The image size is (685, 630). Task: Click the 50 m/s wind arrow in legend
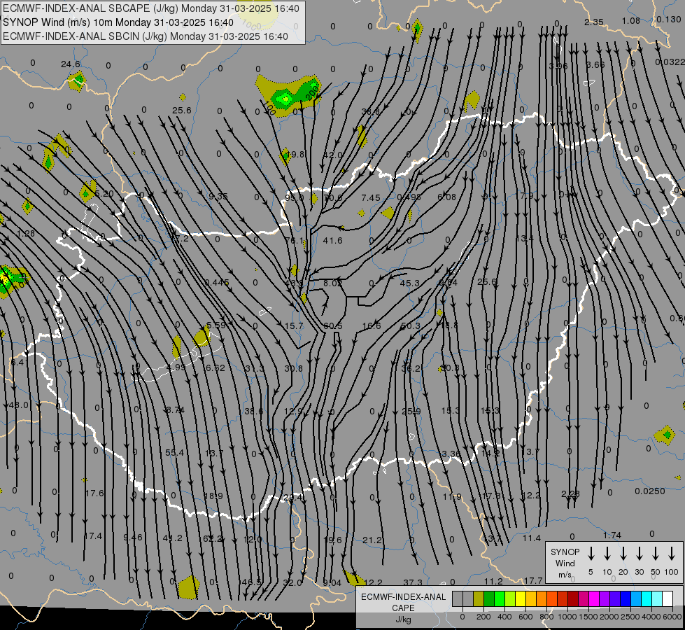(x=656, y=553)
